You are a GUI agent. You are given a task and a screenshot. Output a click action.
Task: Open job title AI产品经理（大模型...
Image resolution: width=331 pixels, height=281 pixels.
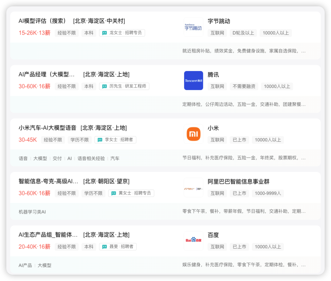(46, 74)
